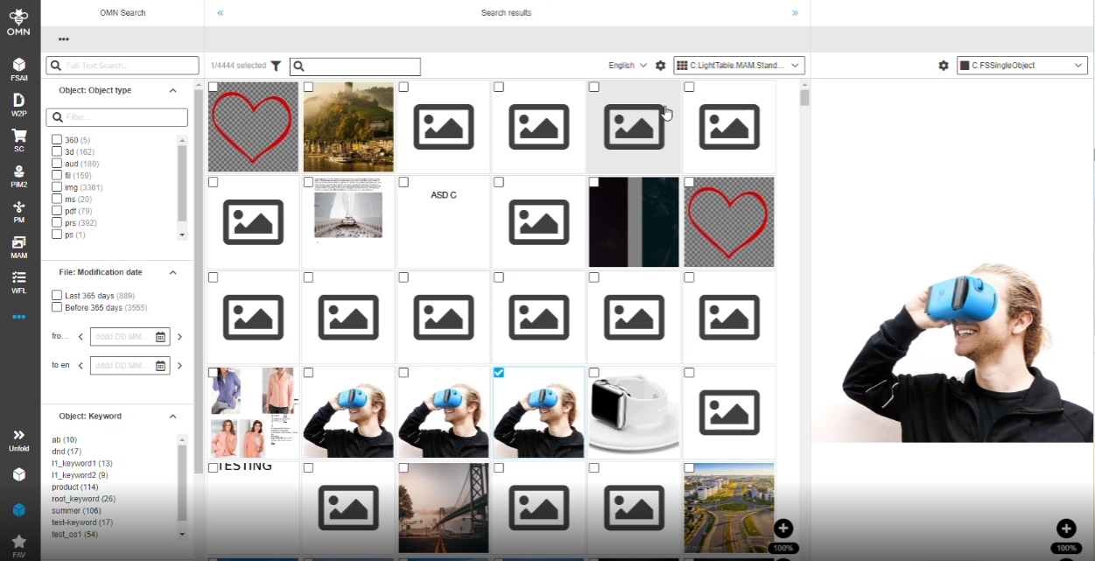This screenshot has height=561, width=1095.
Task: Open settings gear beside C.FSSingleObject
Action: (944, 66)
